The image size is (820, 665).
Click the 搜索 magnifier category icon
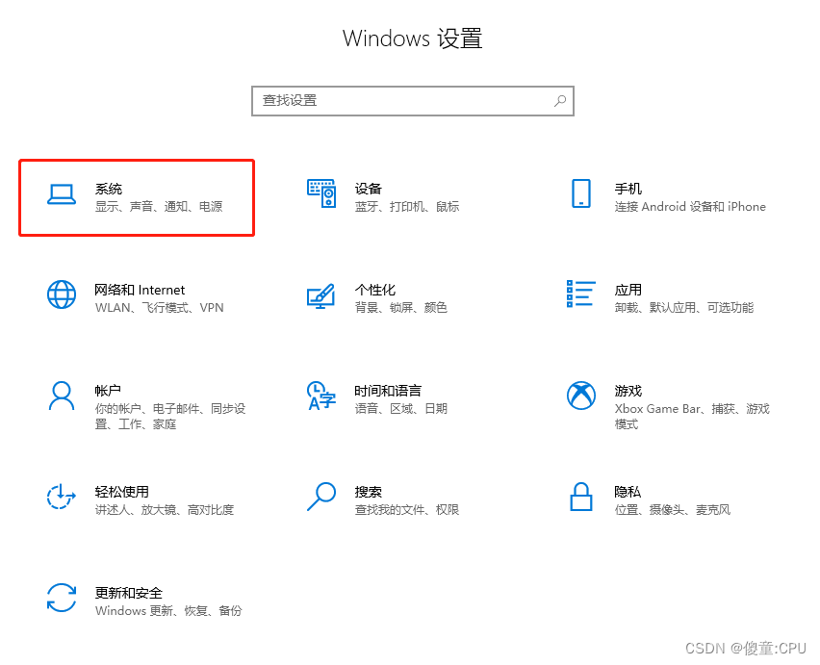tap(321, 497)
